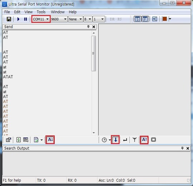Click the carriage return arrow icon
Image resolution: width=193 pixels, height=186 pixels.
click(125, 140)
